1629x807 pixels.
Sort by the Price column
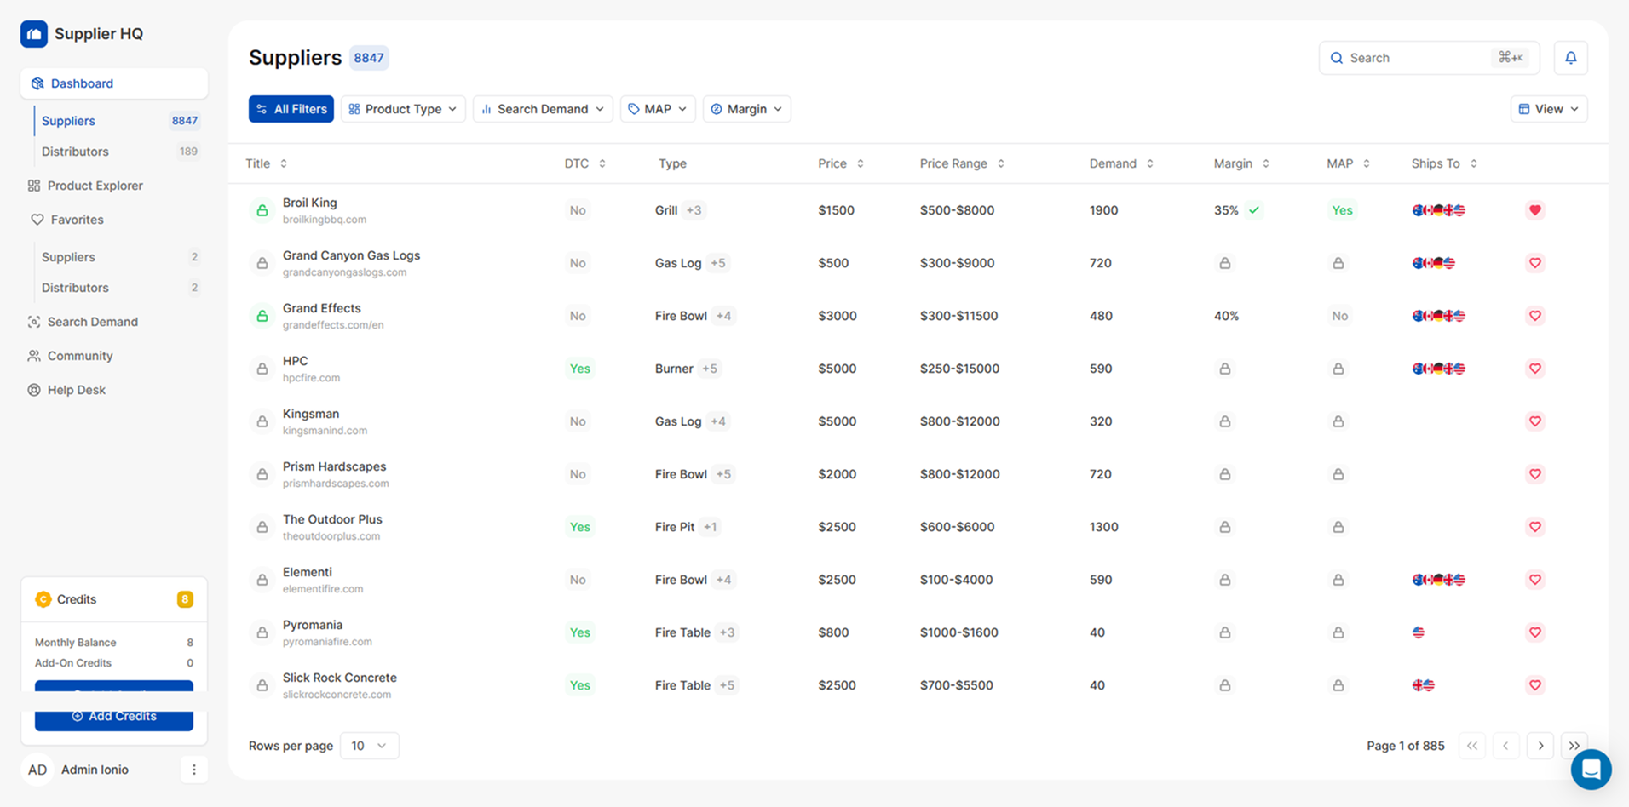[841, 163]
